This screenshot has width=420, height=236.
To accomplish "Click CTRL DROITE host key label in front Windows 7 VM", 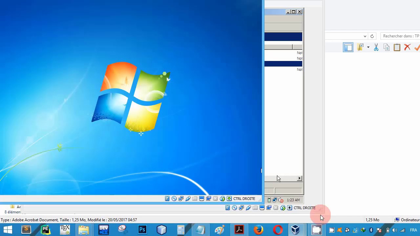I will [x=244, y=199].
